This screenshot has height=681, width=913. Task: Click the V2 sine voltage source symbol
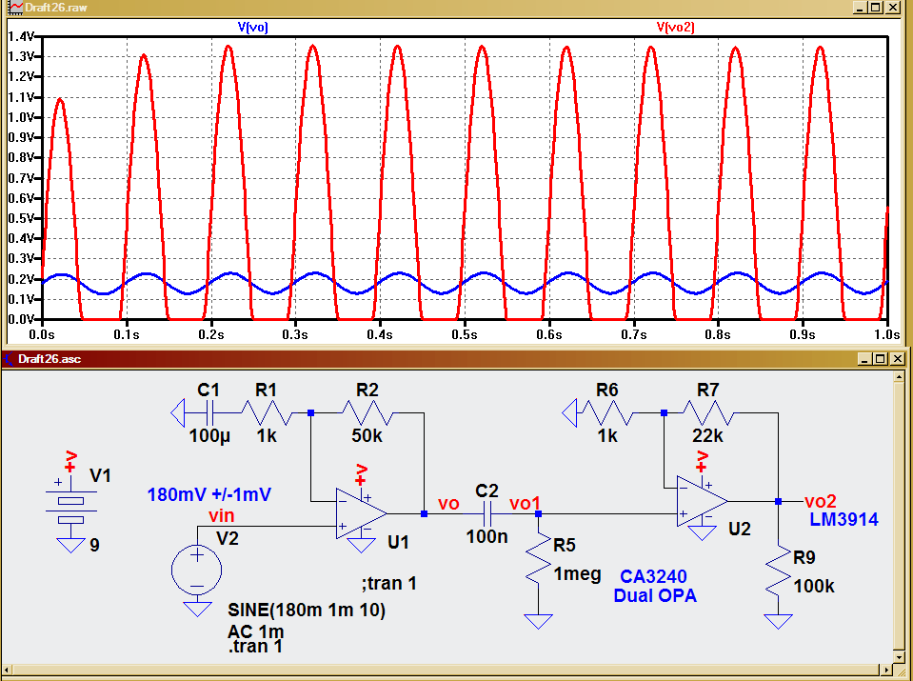coord(197,571)
